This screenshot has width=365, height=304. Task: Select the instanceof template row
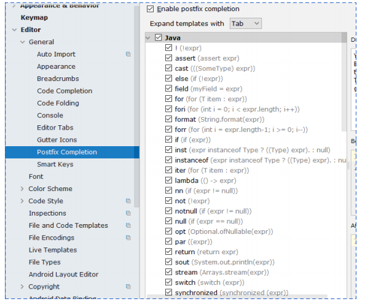pyautogui.click(x=261, y=160)
